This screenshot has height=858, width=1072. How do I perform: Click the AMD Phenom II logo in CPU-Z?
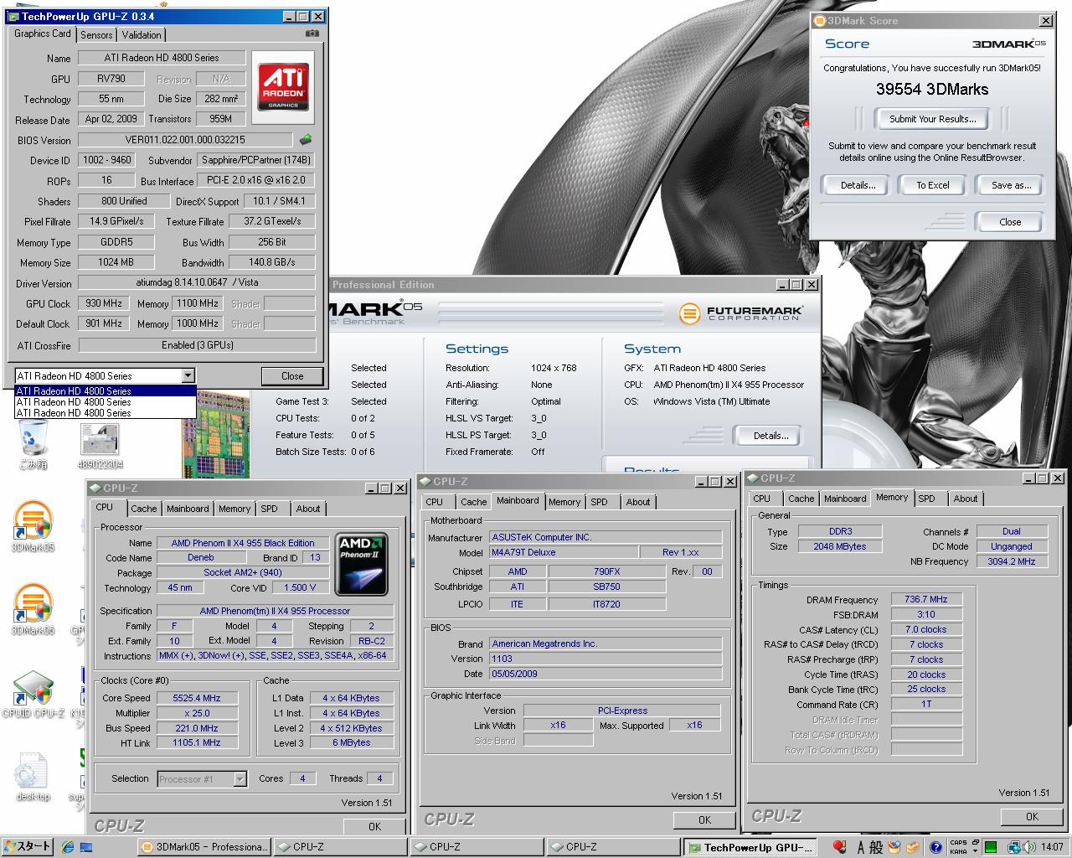(361, 563)
